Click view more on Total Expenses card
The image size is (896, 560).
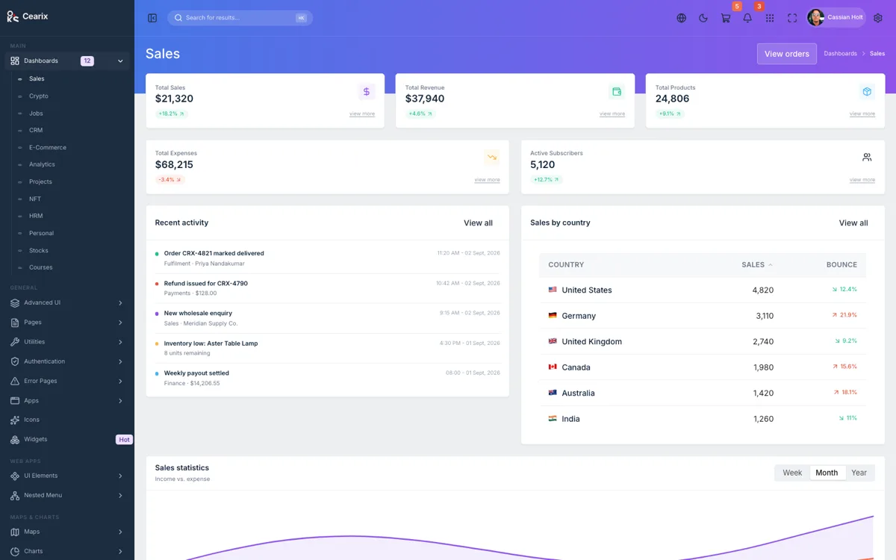point(487,180)
